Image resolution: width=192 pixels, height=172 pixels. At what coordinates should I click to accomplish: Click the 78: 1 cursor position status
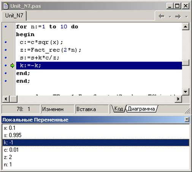tap(21, 109)
